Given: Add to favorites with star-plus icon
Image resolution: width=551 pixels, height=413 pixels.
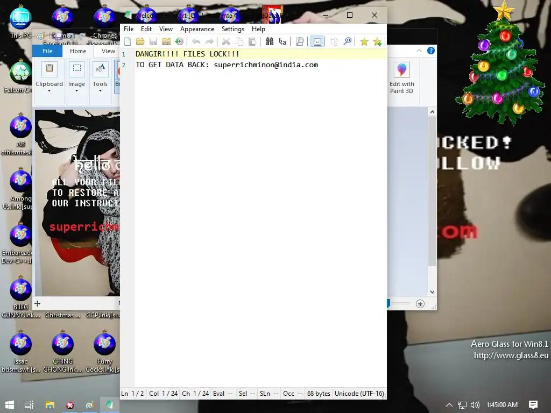Looking at the screenshot, I should pyautogui.click(x=377, y=41).
